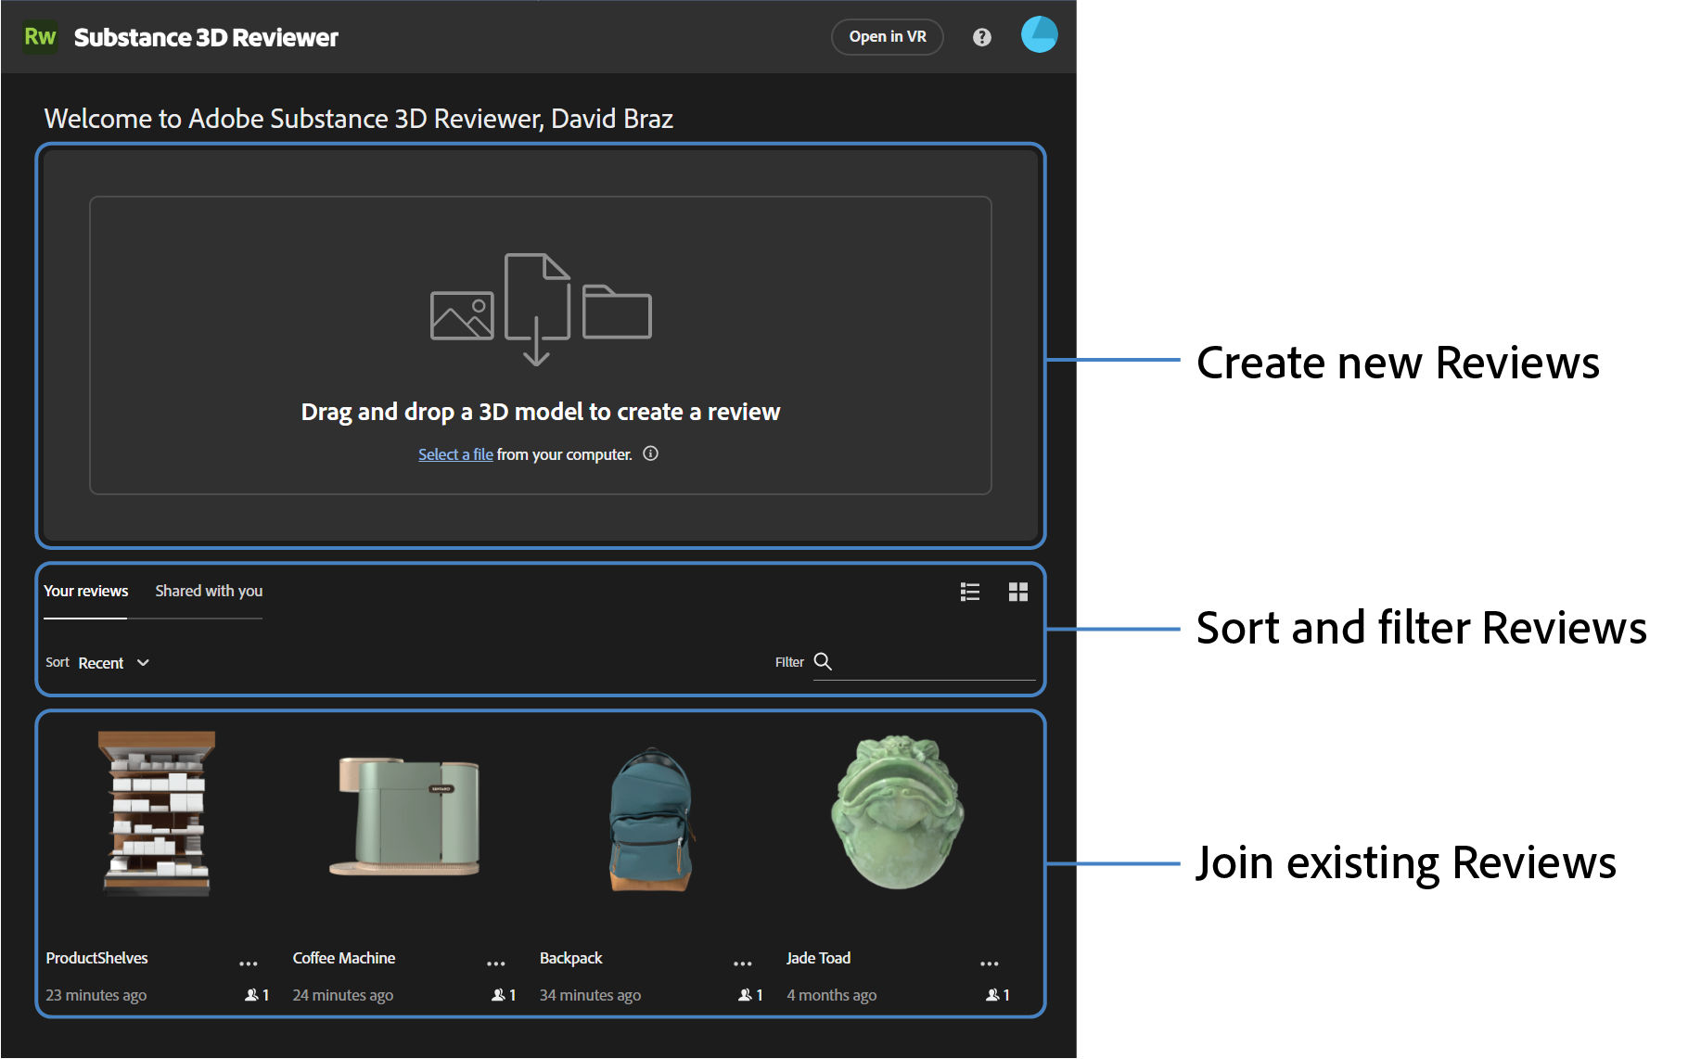Open the ProductShelves review thumbnail
This screenshot has height=1059, width=1701.
157,813
